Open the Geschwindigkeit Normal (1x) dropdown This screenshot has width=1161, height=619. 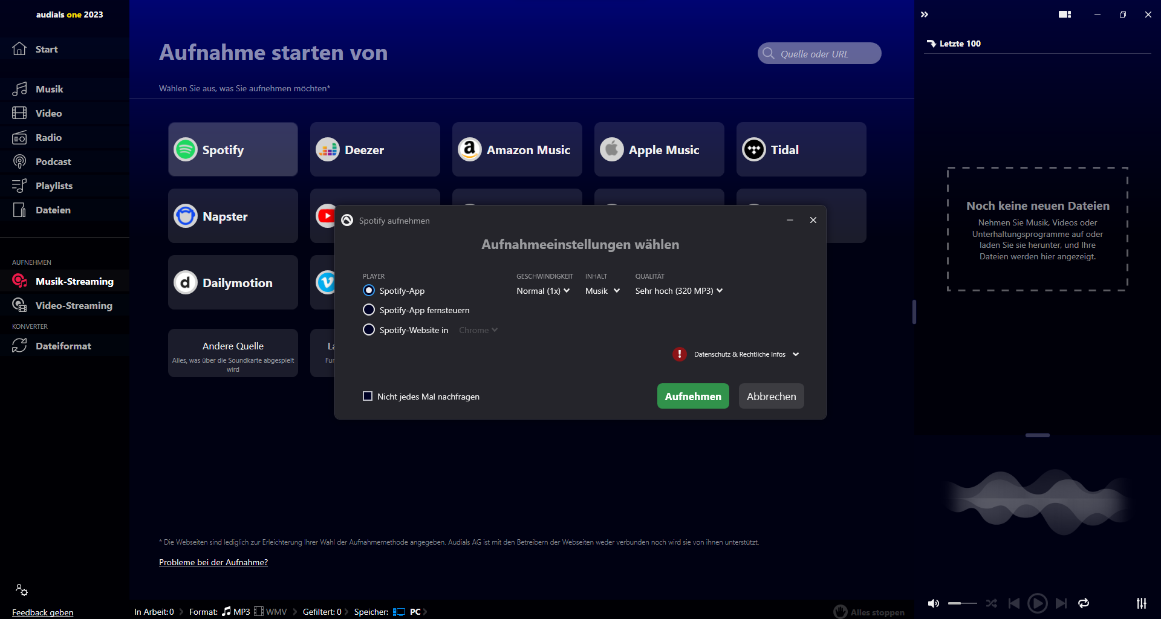click(543, 291)
